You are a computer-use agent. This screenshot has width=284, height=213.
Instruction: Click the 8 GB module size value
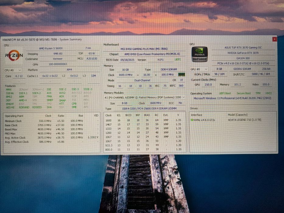pyautogui.click(x=124, y=103)
